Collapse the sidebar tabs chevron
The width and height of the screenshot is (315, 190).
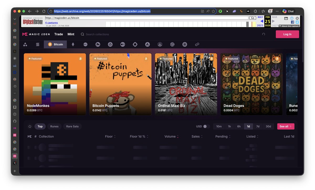15,19
